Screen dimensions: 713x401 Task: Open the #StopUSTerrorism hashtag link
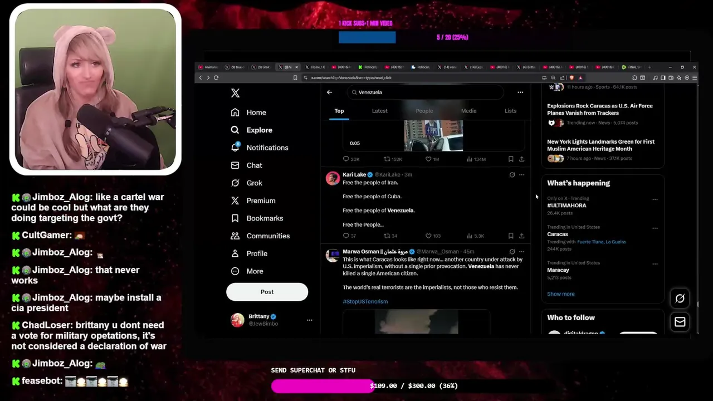(365, 301)
